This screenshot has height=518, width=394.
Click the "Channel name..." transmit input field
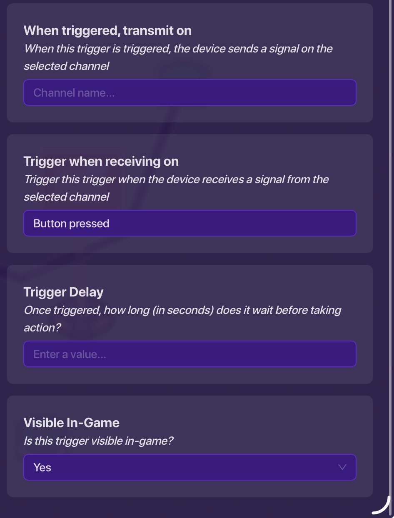point(190,92)
